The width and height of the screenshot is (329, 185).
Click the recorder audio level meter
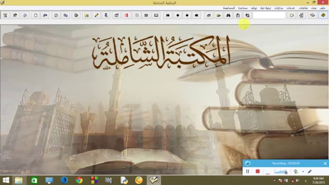click(x=281, y=172)
